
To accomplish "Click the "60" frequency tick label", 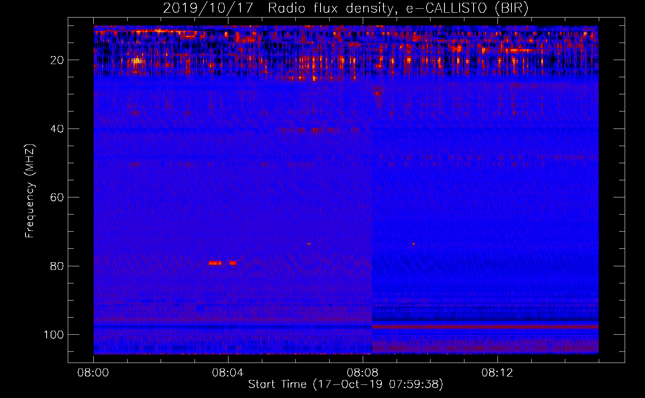I will click(57, 197).
